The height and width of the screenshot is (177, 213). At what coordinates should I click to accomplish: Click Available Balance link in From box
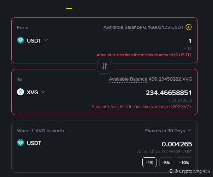(x=123, y=27)
